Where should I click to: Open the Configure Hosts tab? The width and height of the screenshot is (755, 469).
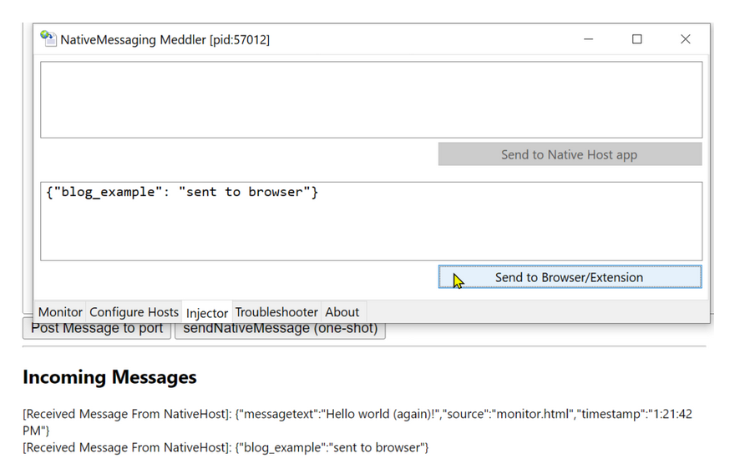click(134, 312)
